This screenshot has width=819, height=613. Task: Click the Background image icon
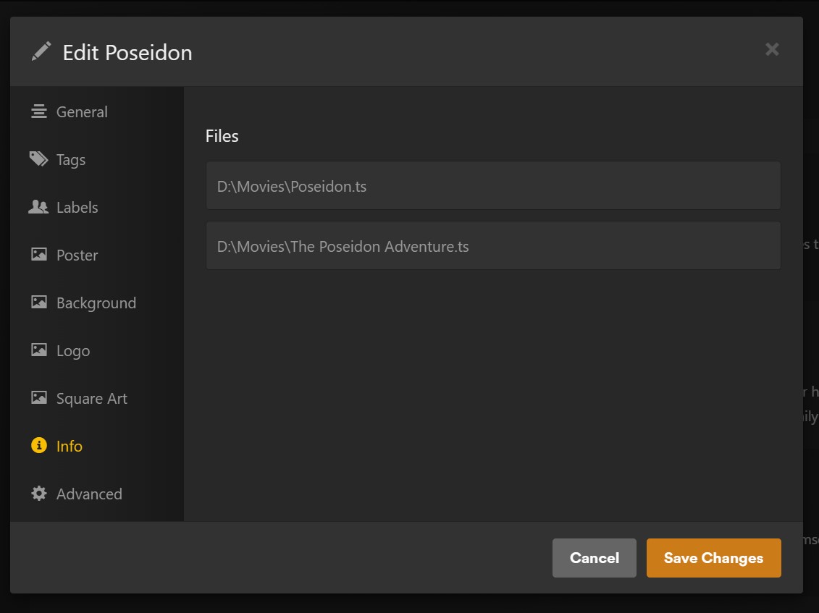pos(38,303)
